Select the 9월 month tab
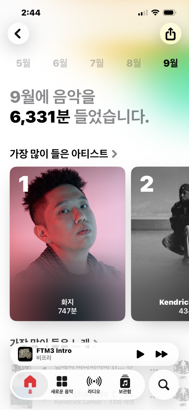The image size is (189, 410). [x=170, y=63]
